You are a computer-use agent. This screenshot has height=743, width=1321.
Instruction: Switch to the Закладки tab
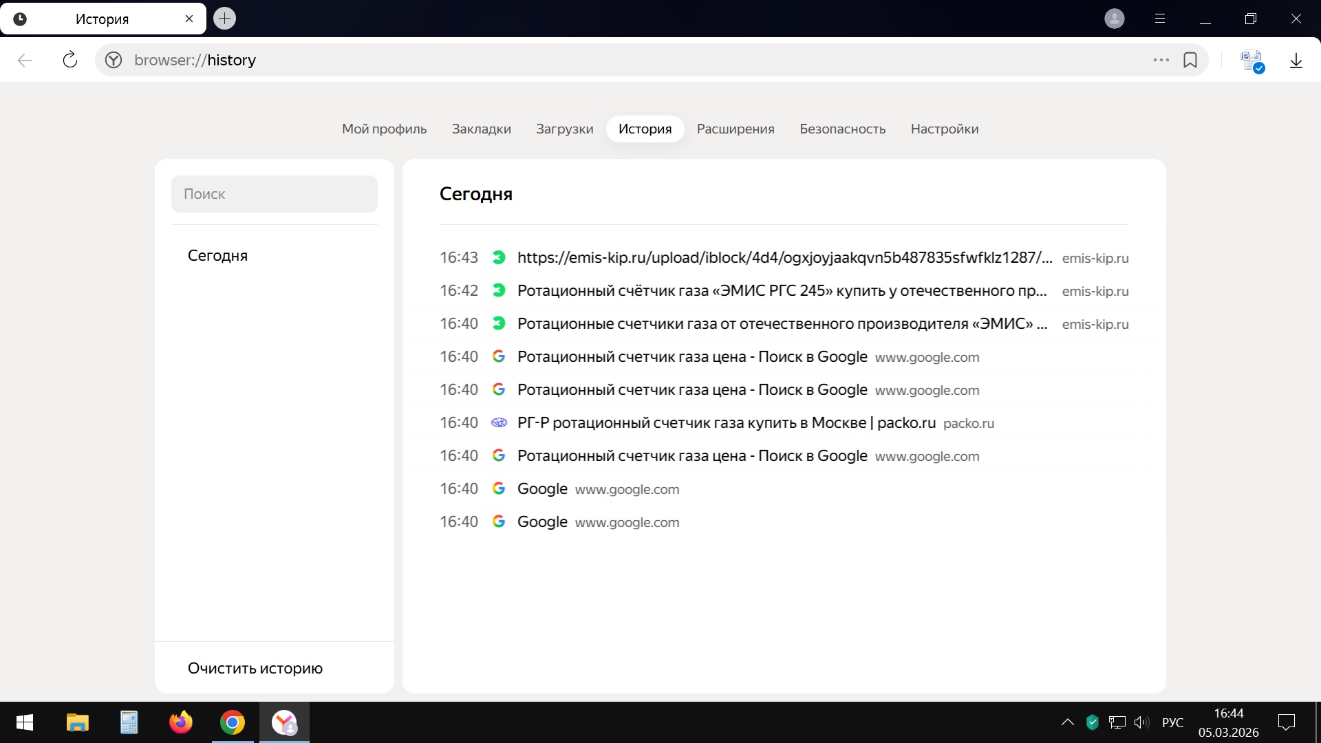481,129
